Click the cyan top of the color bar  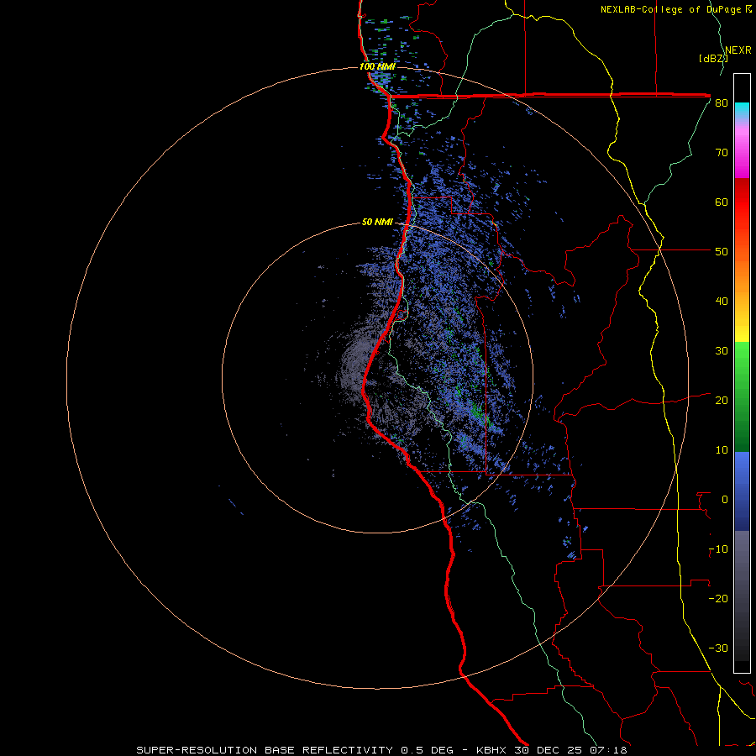[742, 108]
